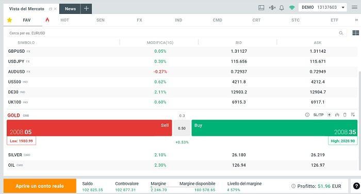Sort by MODIFICA(1G) column header
The width and height of the screenshot is (361, 194).
(x=160, y=43)
